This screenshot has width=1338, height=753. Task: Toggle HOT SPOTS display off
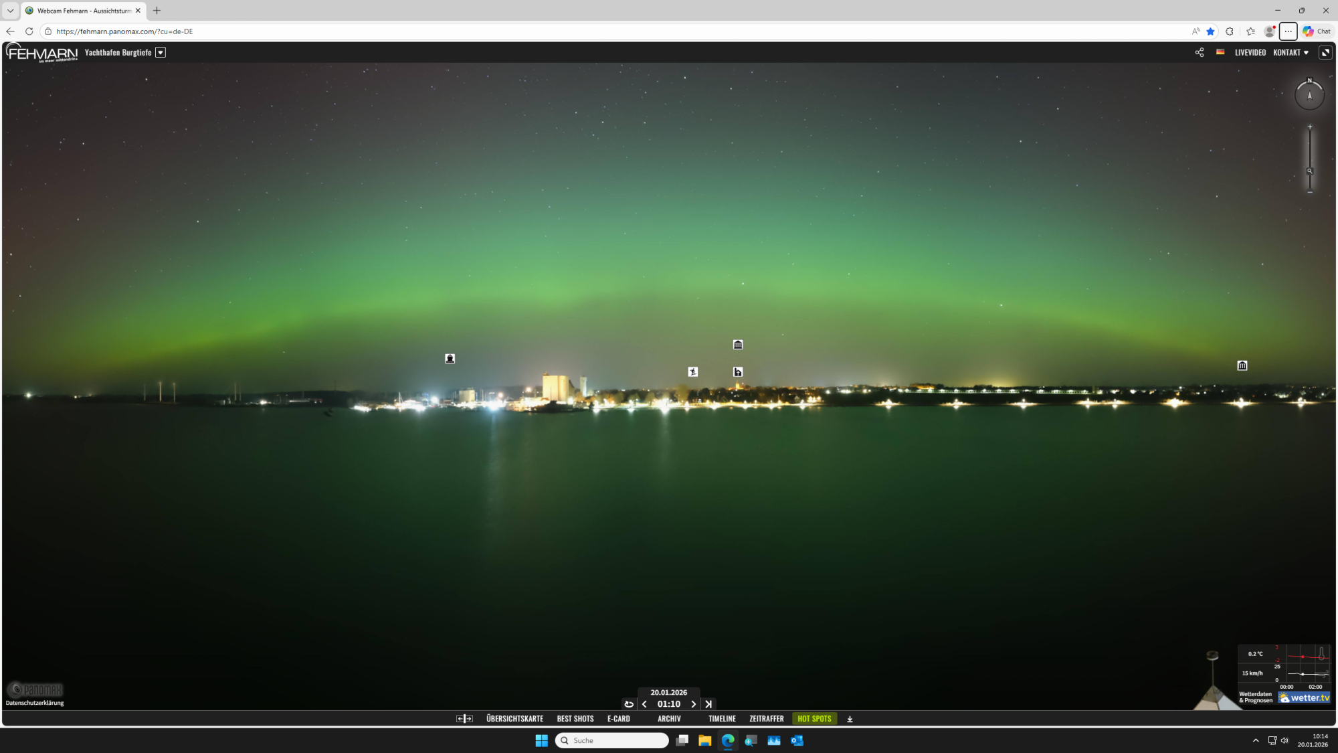[x=814, y=719]
